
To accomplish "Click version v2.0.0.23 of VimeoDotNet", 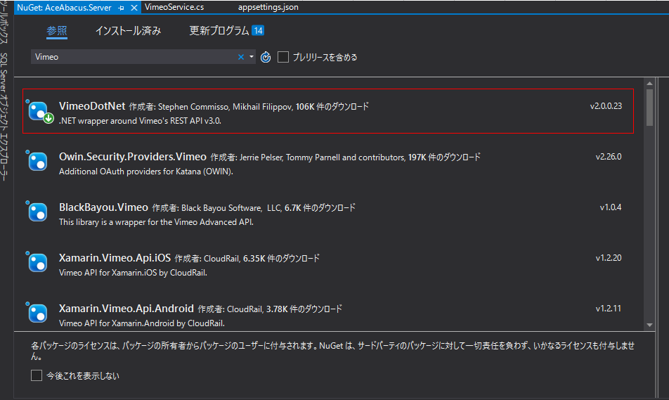I will point(606,106).
